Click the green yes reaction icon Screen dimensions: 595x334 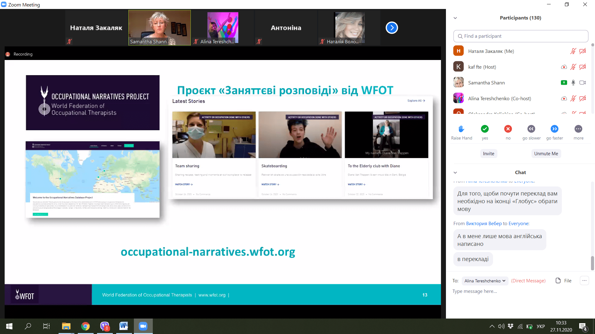pos(485,129)
